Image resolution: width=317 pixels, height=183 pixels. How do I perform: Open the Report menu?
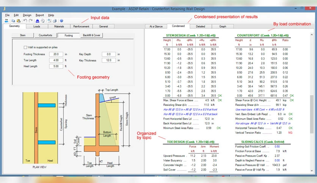39,15
